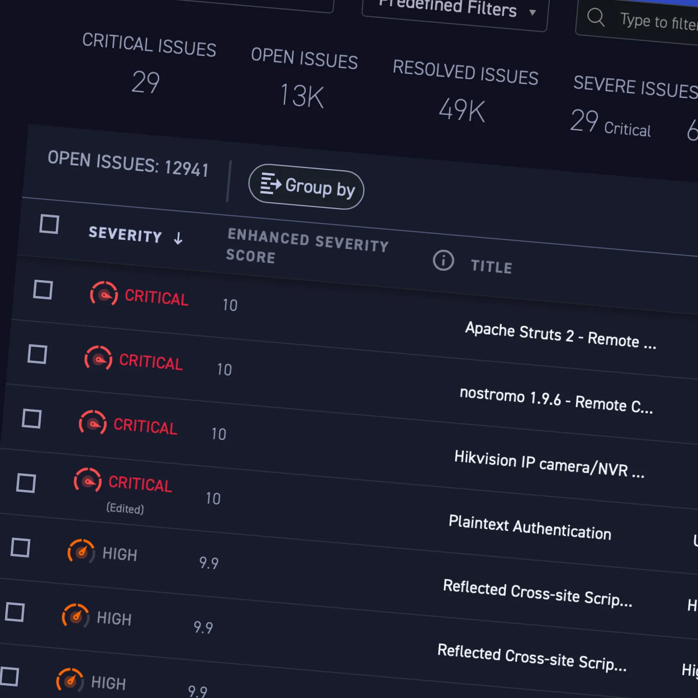Click score 9.9 in first HIGH row
This screenshot has width=698, height=698.
(x=208, y=563)
